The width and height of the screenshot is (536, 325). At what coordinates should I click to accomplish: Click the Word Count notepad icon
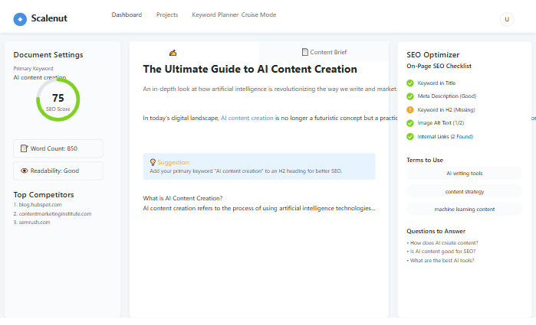click(x=24, y=148)
